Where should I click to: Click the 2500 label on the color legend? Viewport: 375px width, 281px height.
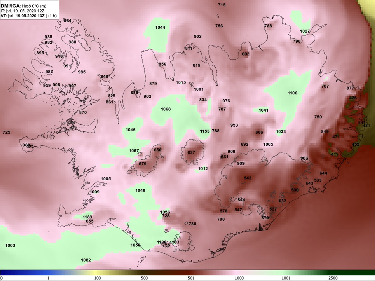(x=333, y=278)
